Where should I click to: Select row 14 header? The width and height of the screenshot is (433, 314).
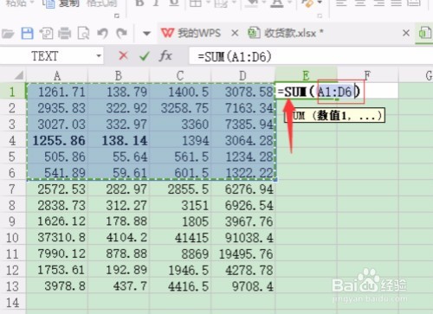click(x=13, y=303)
